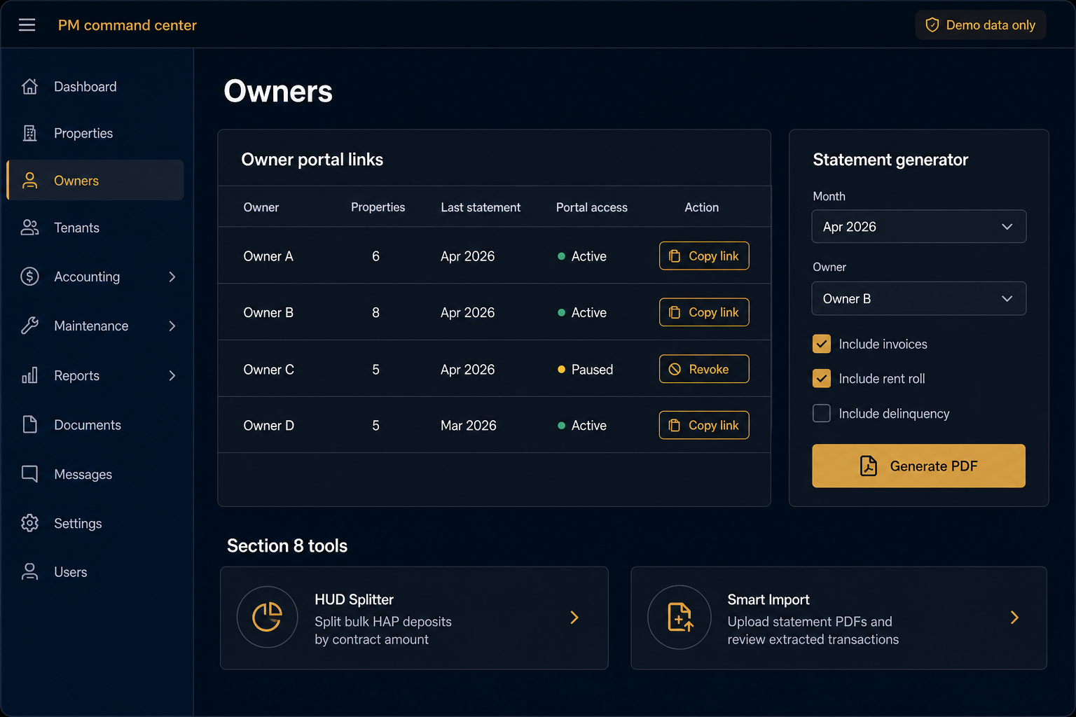Viewport: 1076px width, 717px height.
Task: Click the Dashboard house icon
Action: coord(29,86)
